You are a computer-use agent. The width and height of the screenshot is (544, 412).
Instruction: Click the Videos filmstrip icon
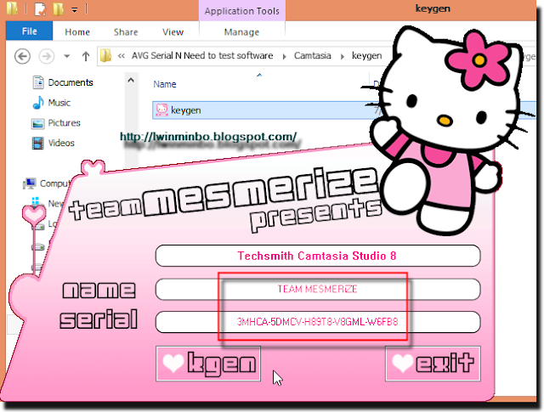click(37, 143)
